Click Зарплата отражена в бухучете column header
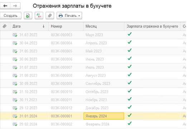The height and width of the screenshot is (130, 187). (x=152, y=26)
